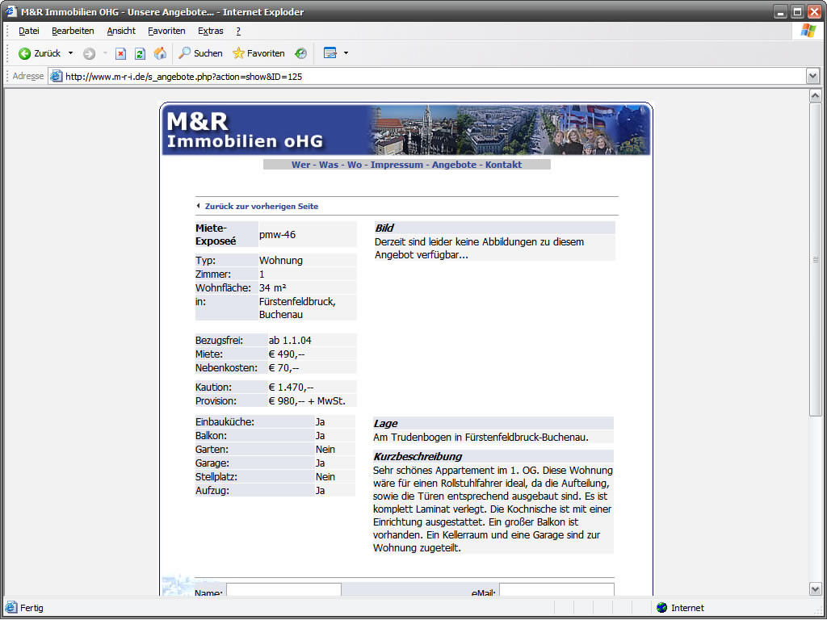Open the Angebote navigation link
The height and width of the screenshot is (620, 827).
coord(454,165)
